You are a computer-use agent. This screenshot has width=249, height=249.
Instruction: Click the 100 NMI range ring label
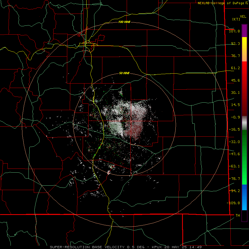(x=124, y=22)
